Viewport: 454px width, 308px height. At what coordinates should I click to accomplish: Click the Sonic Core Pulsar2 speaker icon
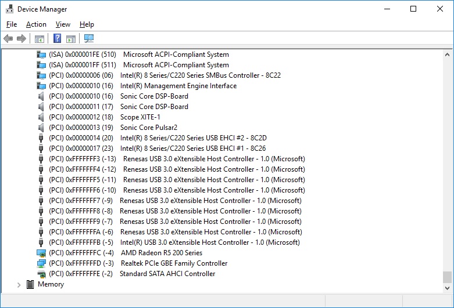coord(41,128)
